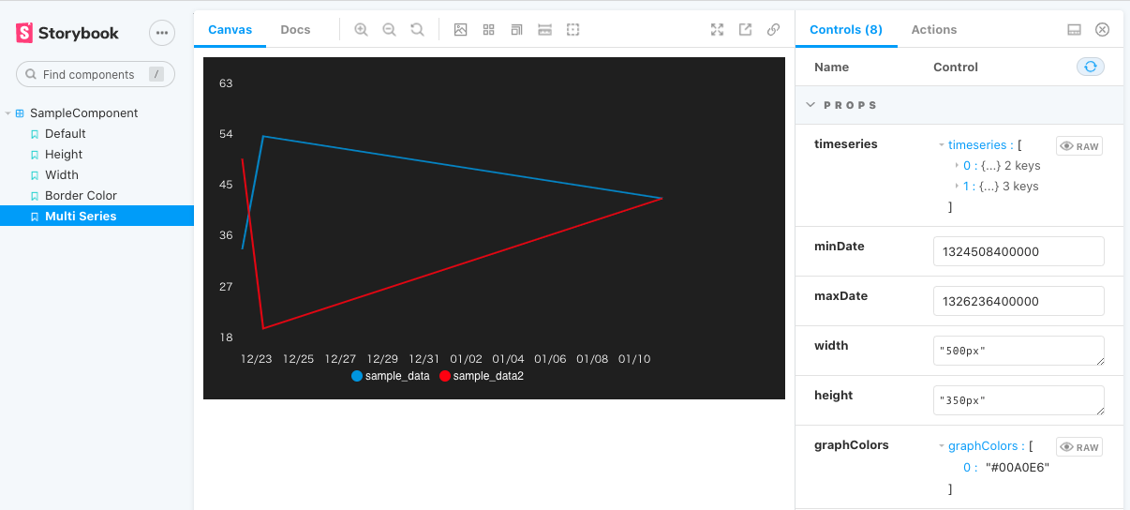1130x510 pixels.
Task: Switch to the Canvas tab
Action: pos(230,29)
